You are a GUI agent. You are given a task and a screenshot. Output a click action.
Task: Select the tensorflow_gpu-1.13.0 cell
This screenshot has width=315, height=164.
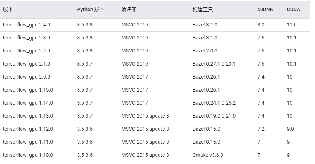(28, 116)
